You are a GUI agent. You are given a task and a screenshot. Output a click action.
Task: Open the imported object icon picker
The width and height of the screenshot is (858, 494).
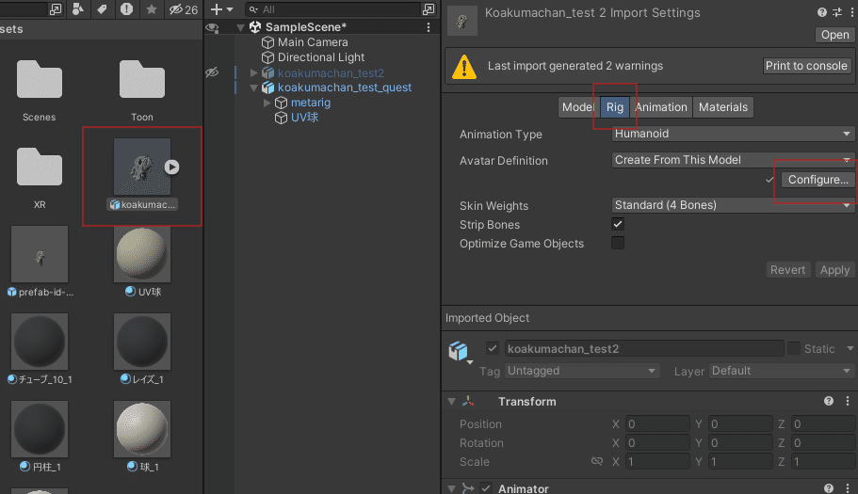(x=460, y=353)
